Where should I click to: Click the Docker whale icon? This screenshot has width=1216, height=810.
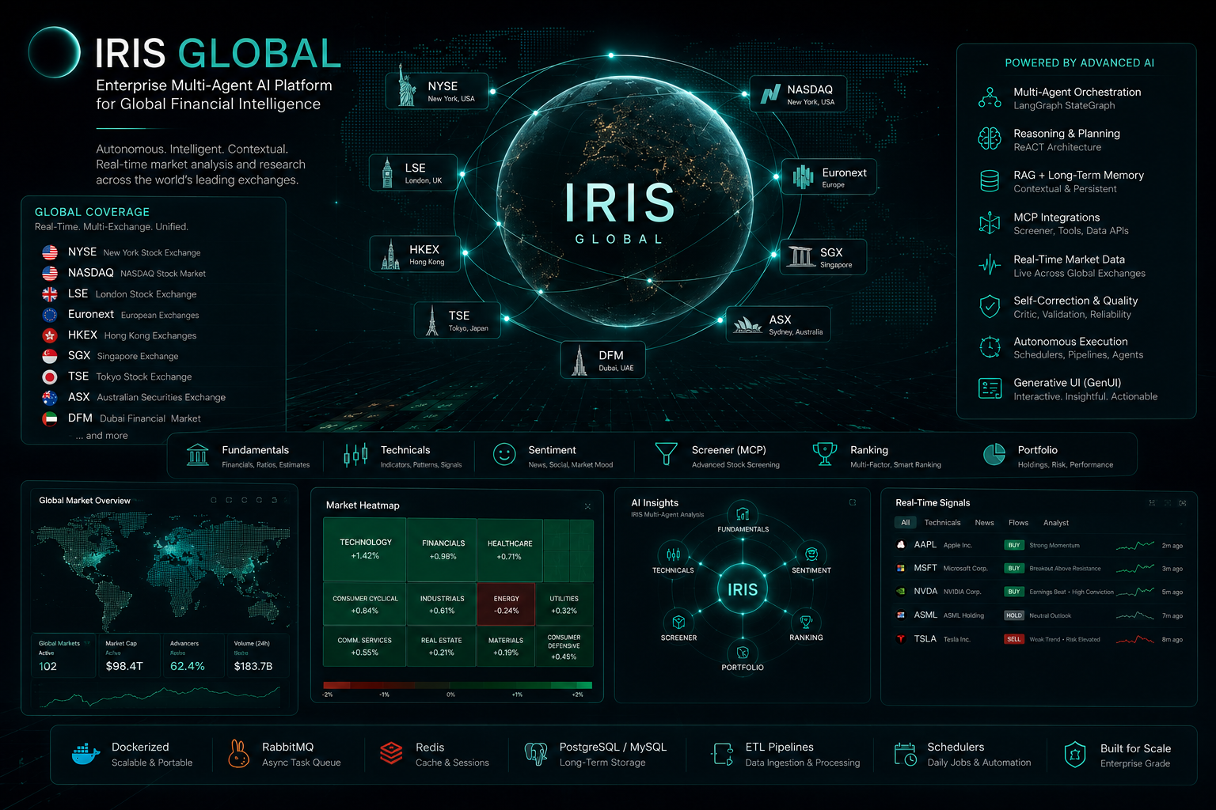tap(85, 755)
